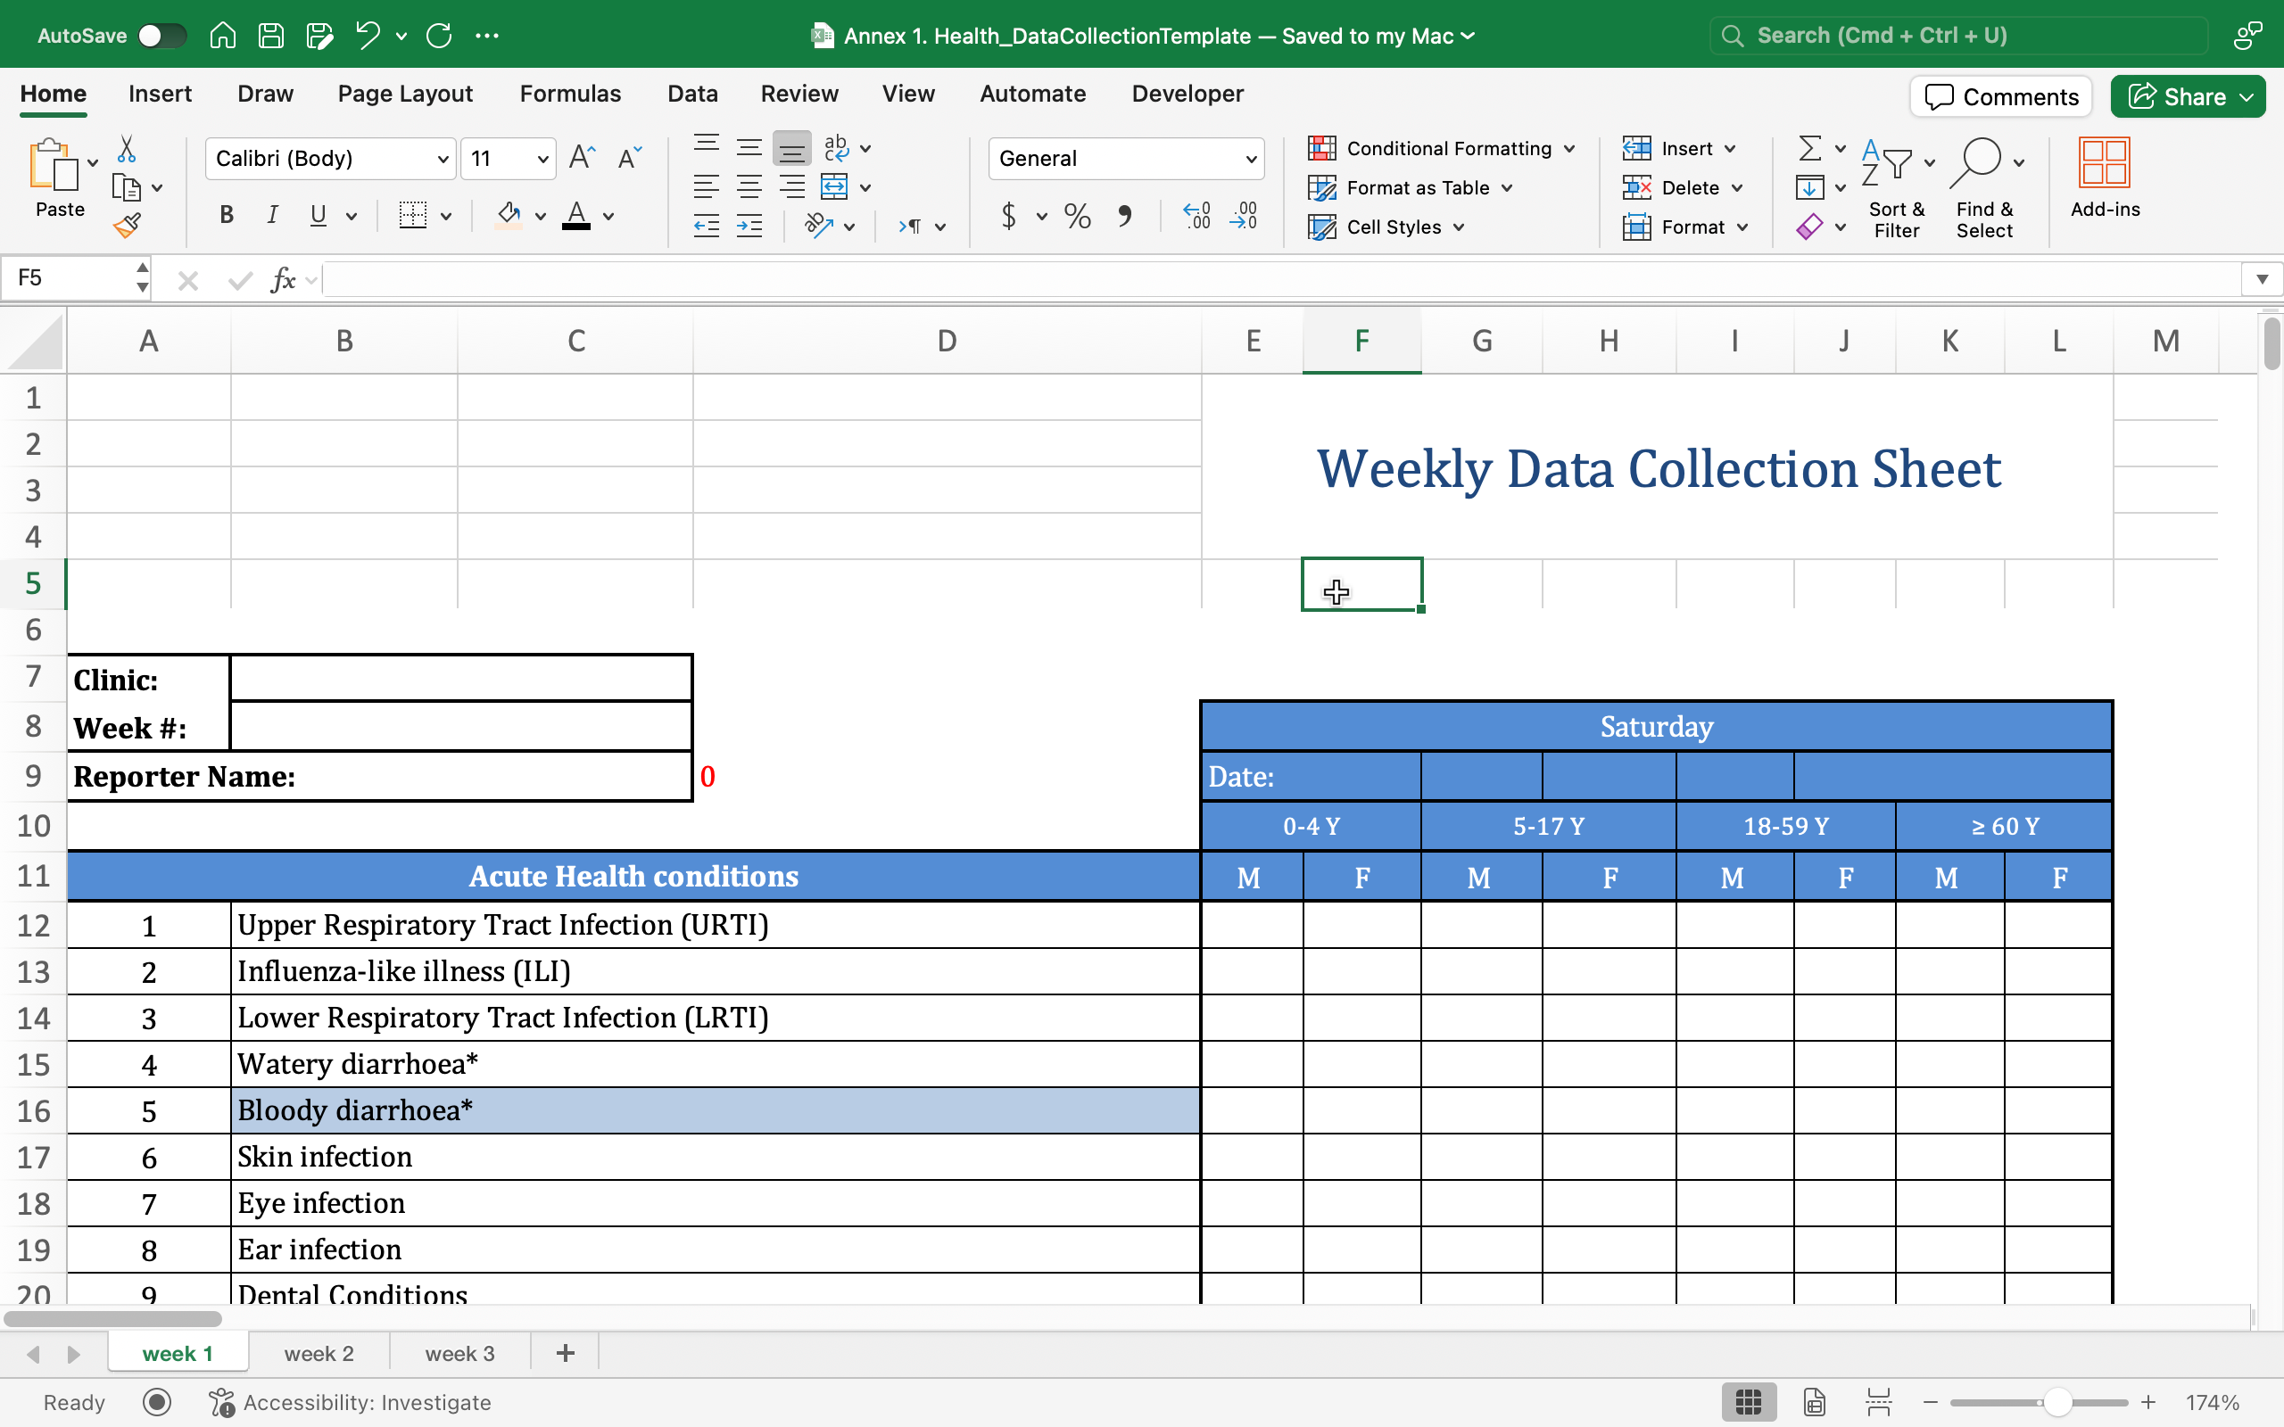Image resolution: width=2284 pixels, height=1427 pixels.
Task: Click the Cut scissors icon
Action: click(127, 149)
